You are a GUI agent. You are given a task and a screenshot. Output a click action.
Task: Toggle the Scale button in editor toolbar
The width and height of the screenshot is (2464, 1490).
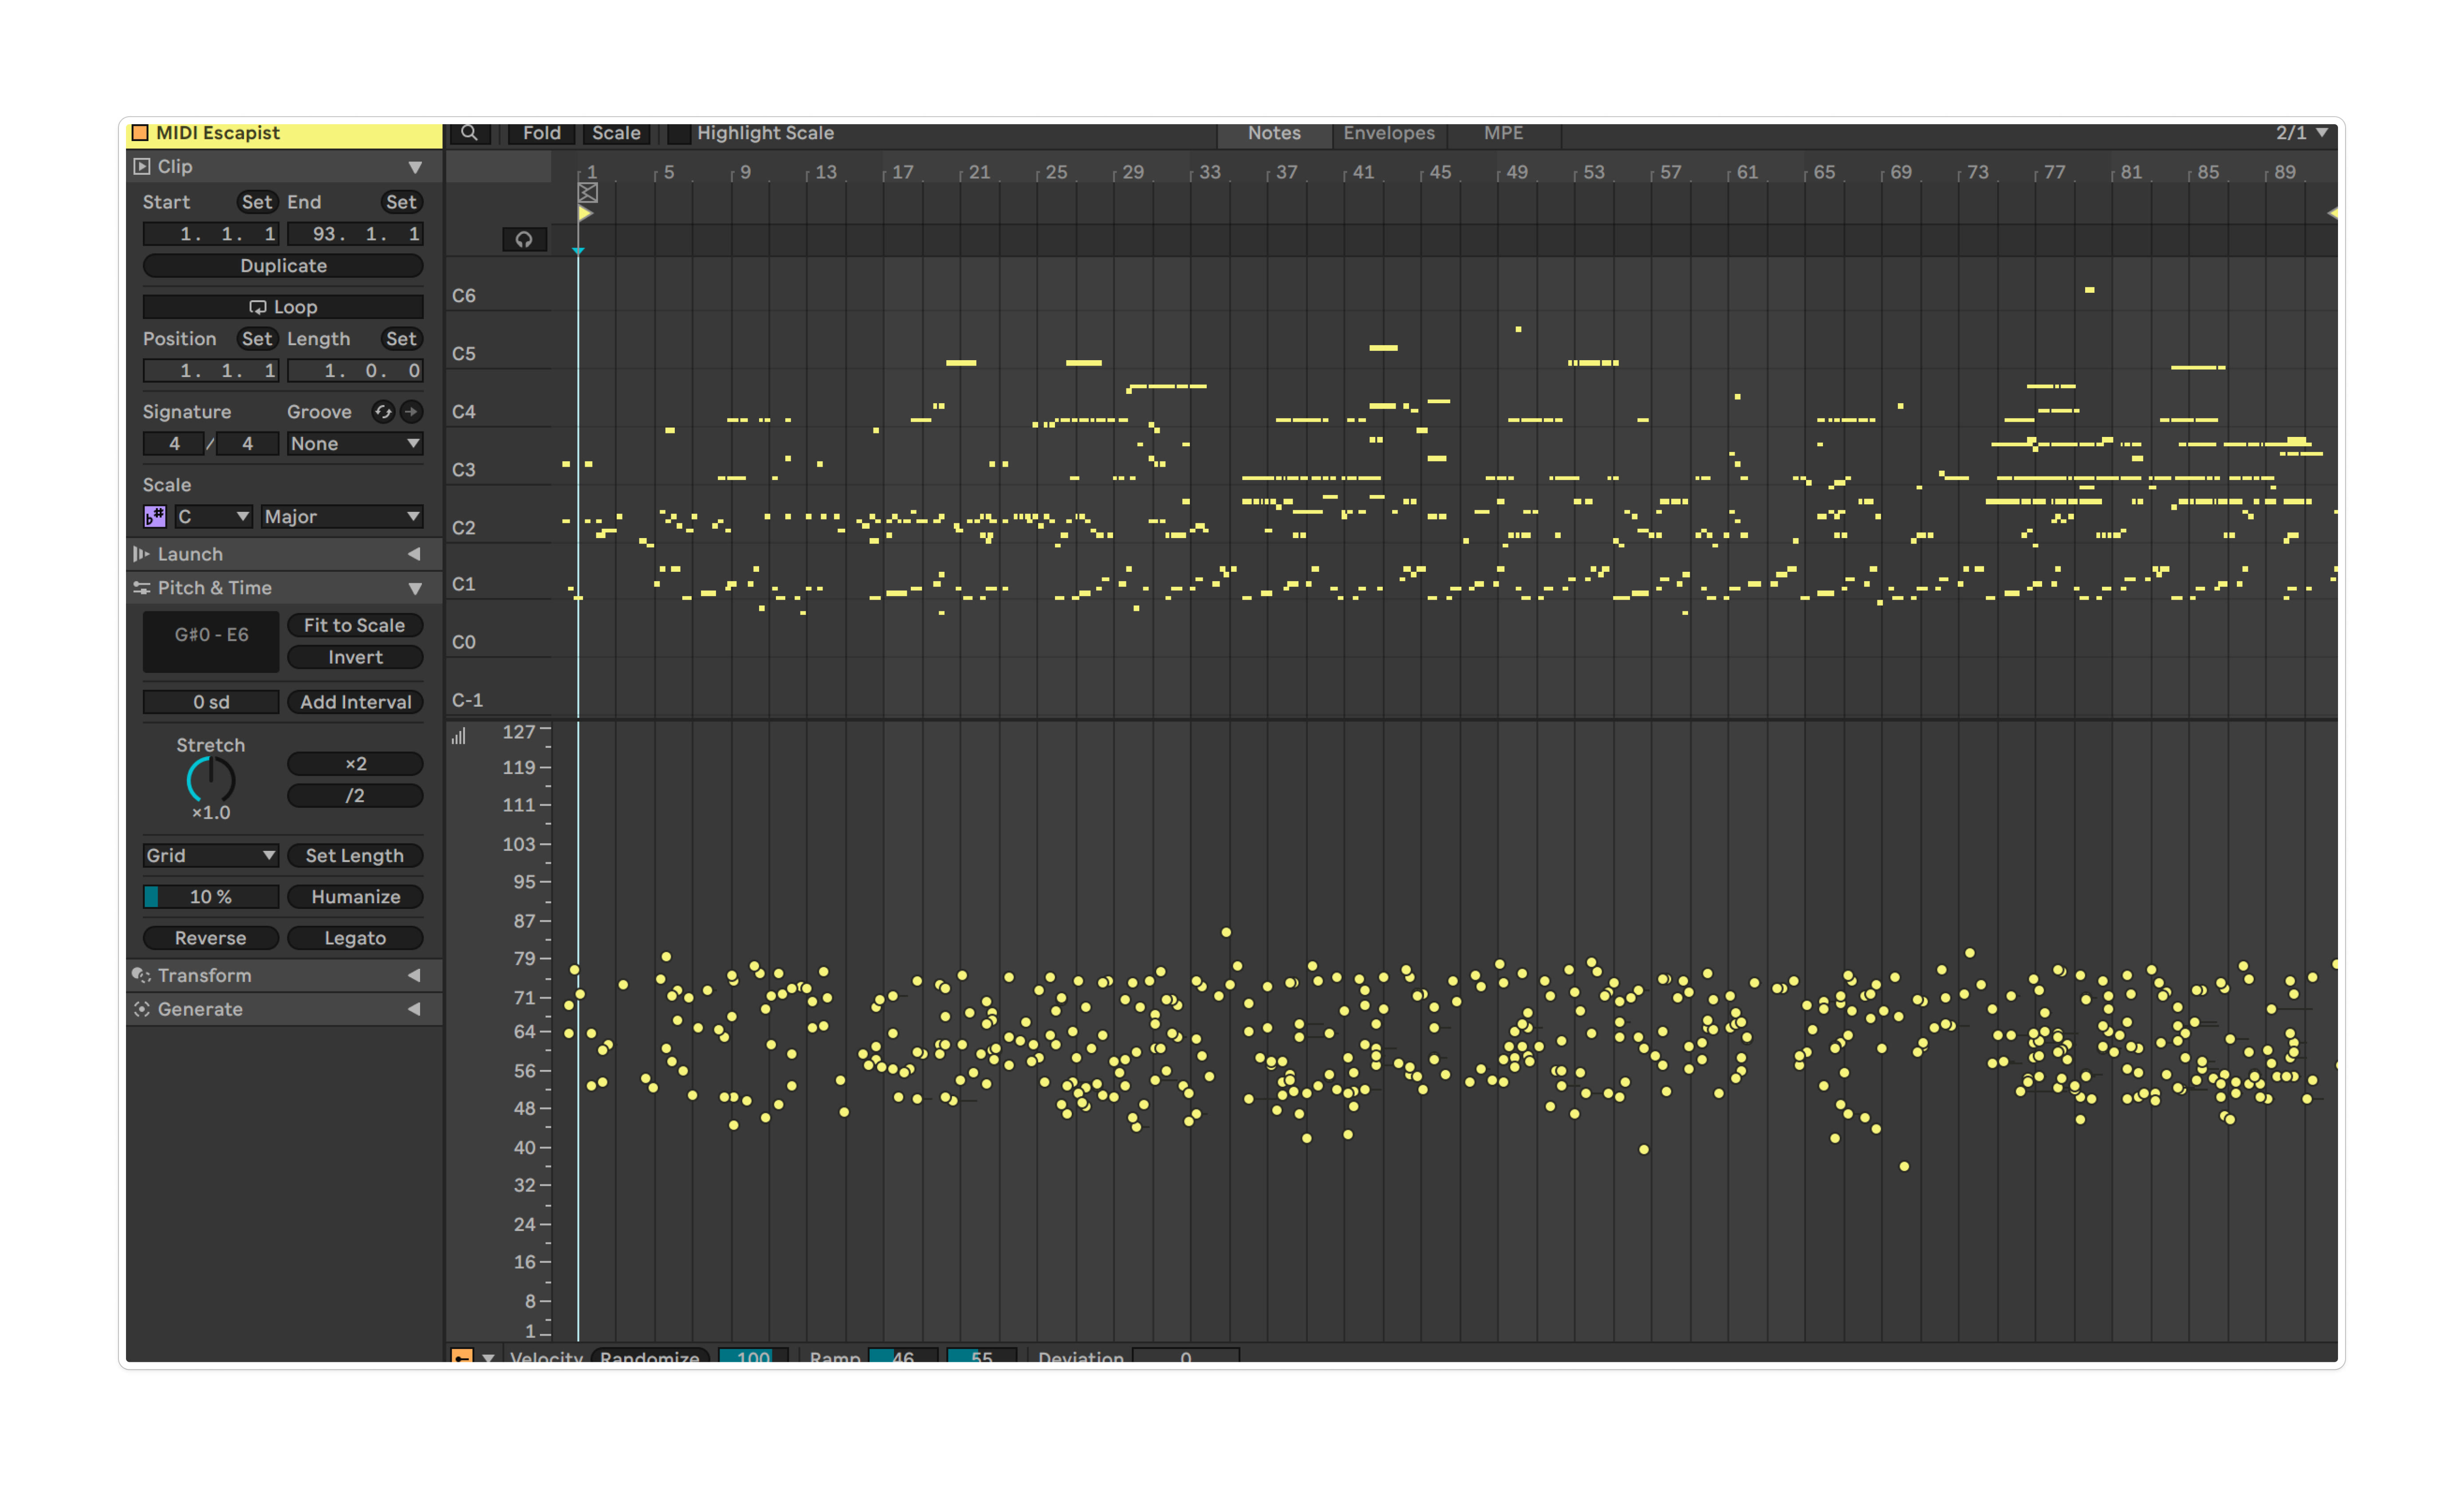[616, 133]
